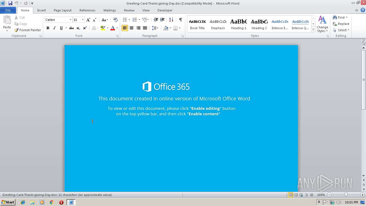Switch to Draft view in status bar
This screenshot has width=366, height=206.
tap(311, 195)
